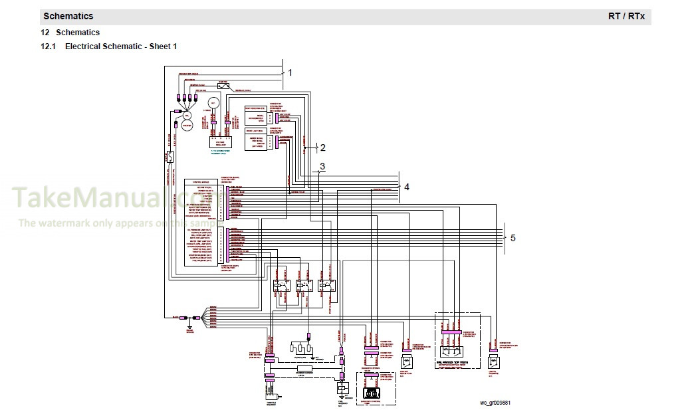Select the middle relay symbol
The width and height of the screenshot is (692, 410).
point(303,286)
